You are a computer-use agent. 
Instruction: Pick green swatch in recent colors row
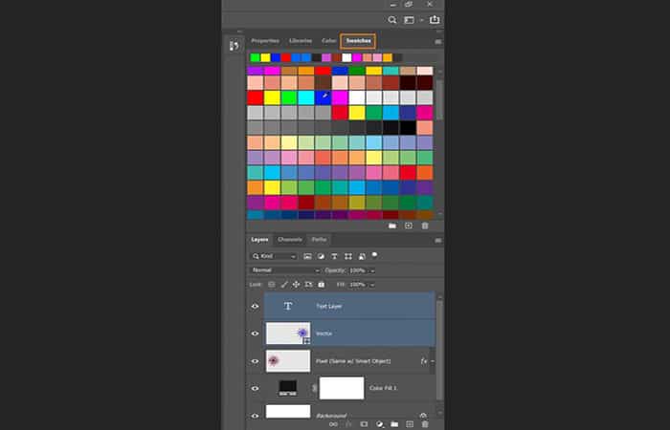click(256, 57)
